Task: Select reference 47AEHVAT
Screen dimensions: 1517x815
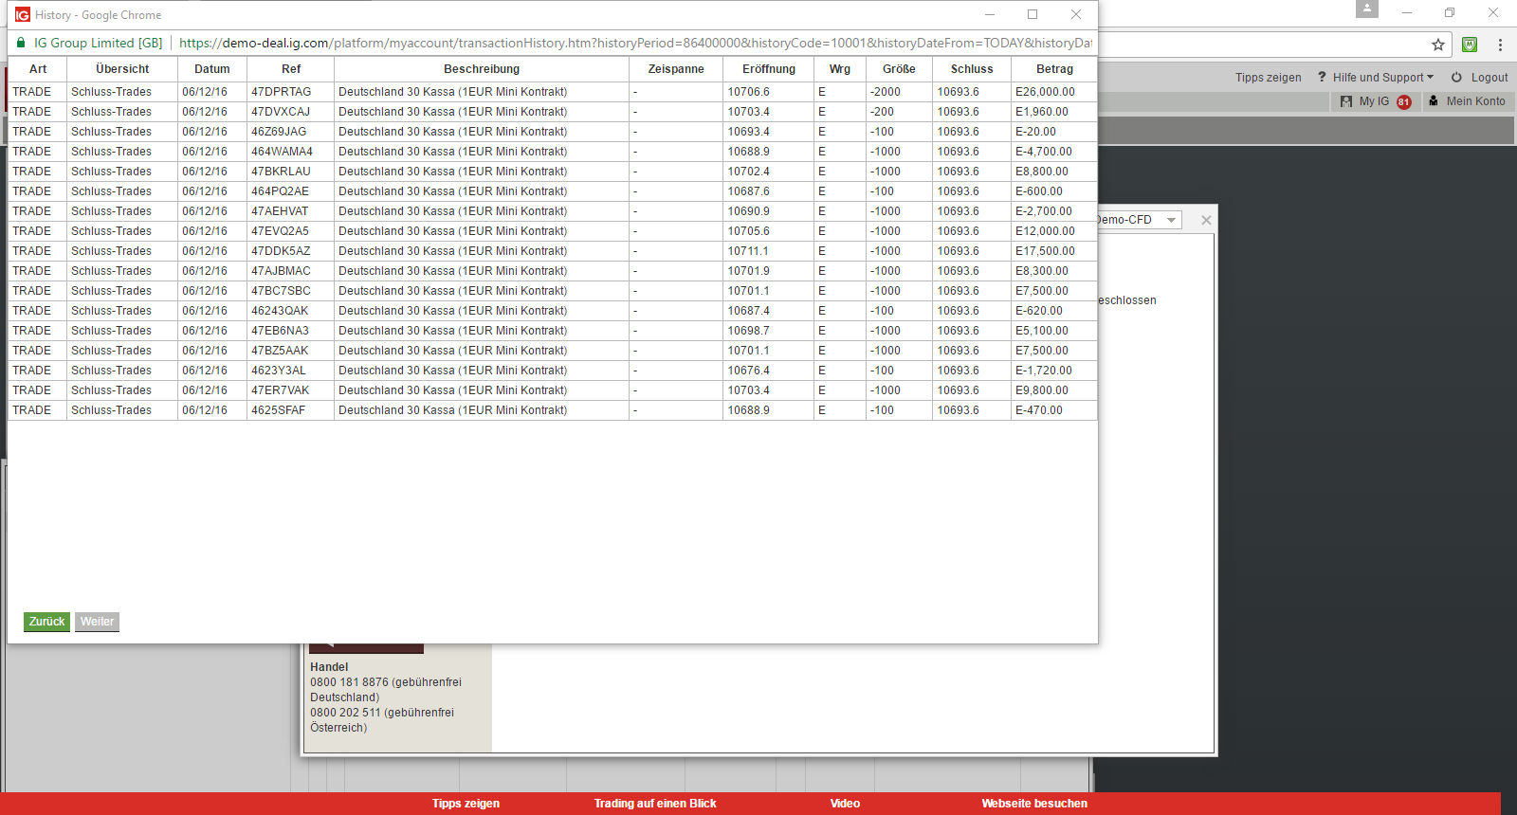Action: (x=280, y=211)
